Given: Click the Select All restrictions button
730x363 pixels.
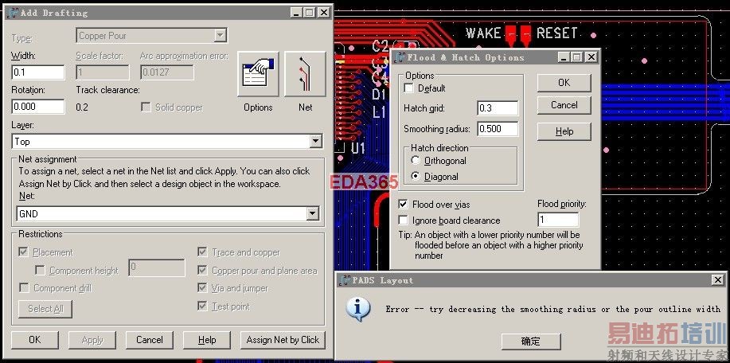Looking at the screenshot, I should [x=45, y=309].
